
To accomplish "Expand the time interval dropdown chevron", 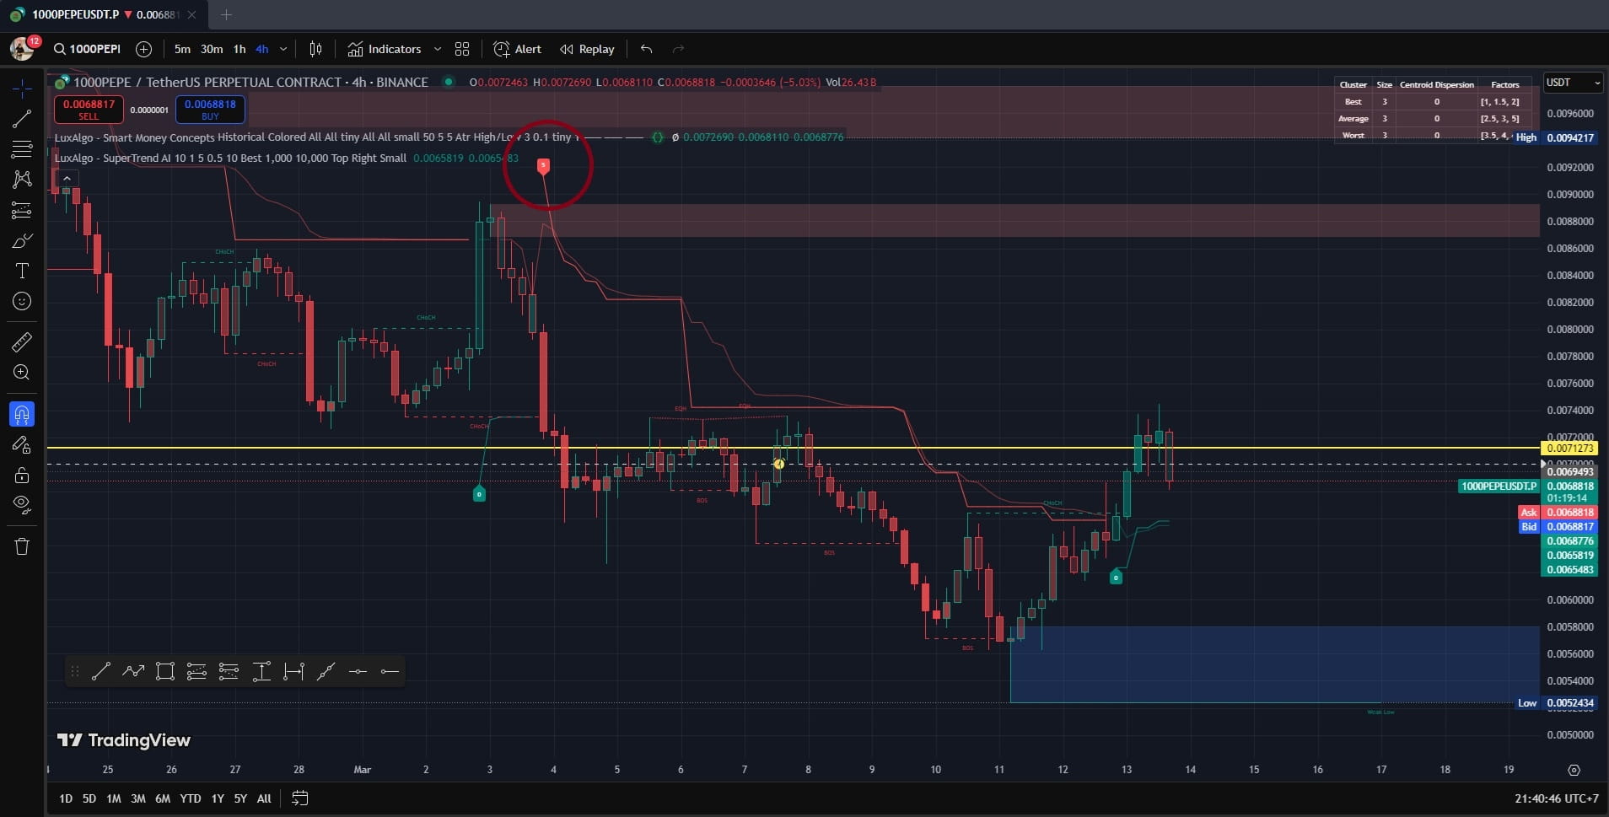I will click(x=283, y=49).
